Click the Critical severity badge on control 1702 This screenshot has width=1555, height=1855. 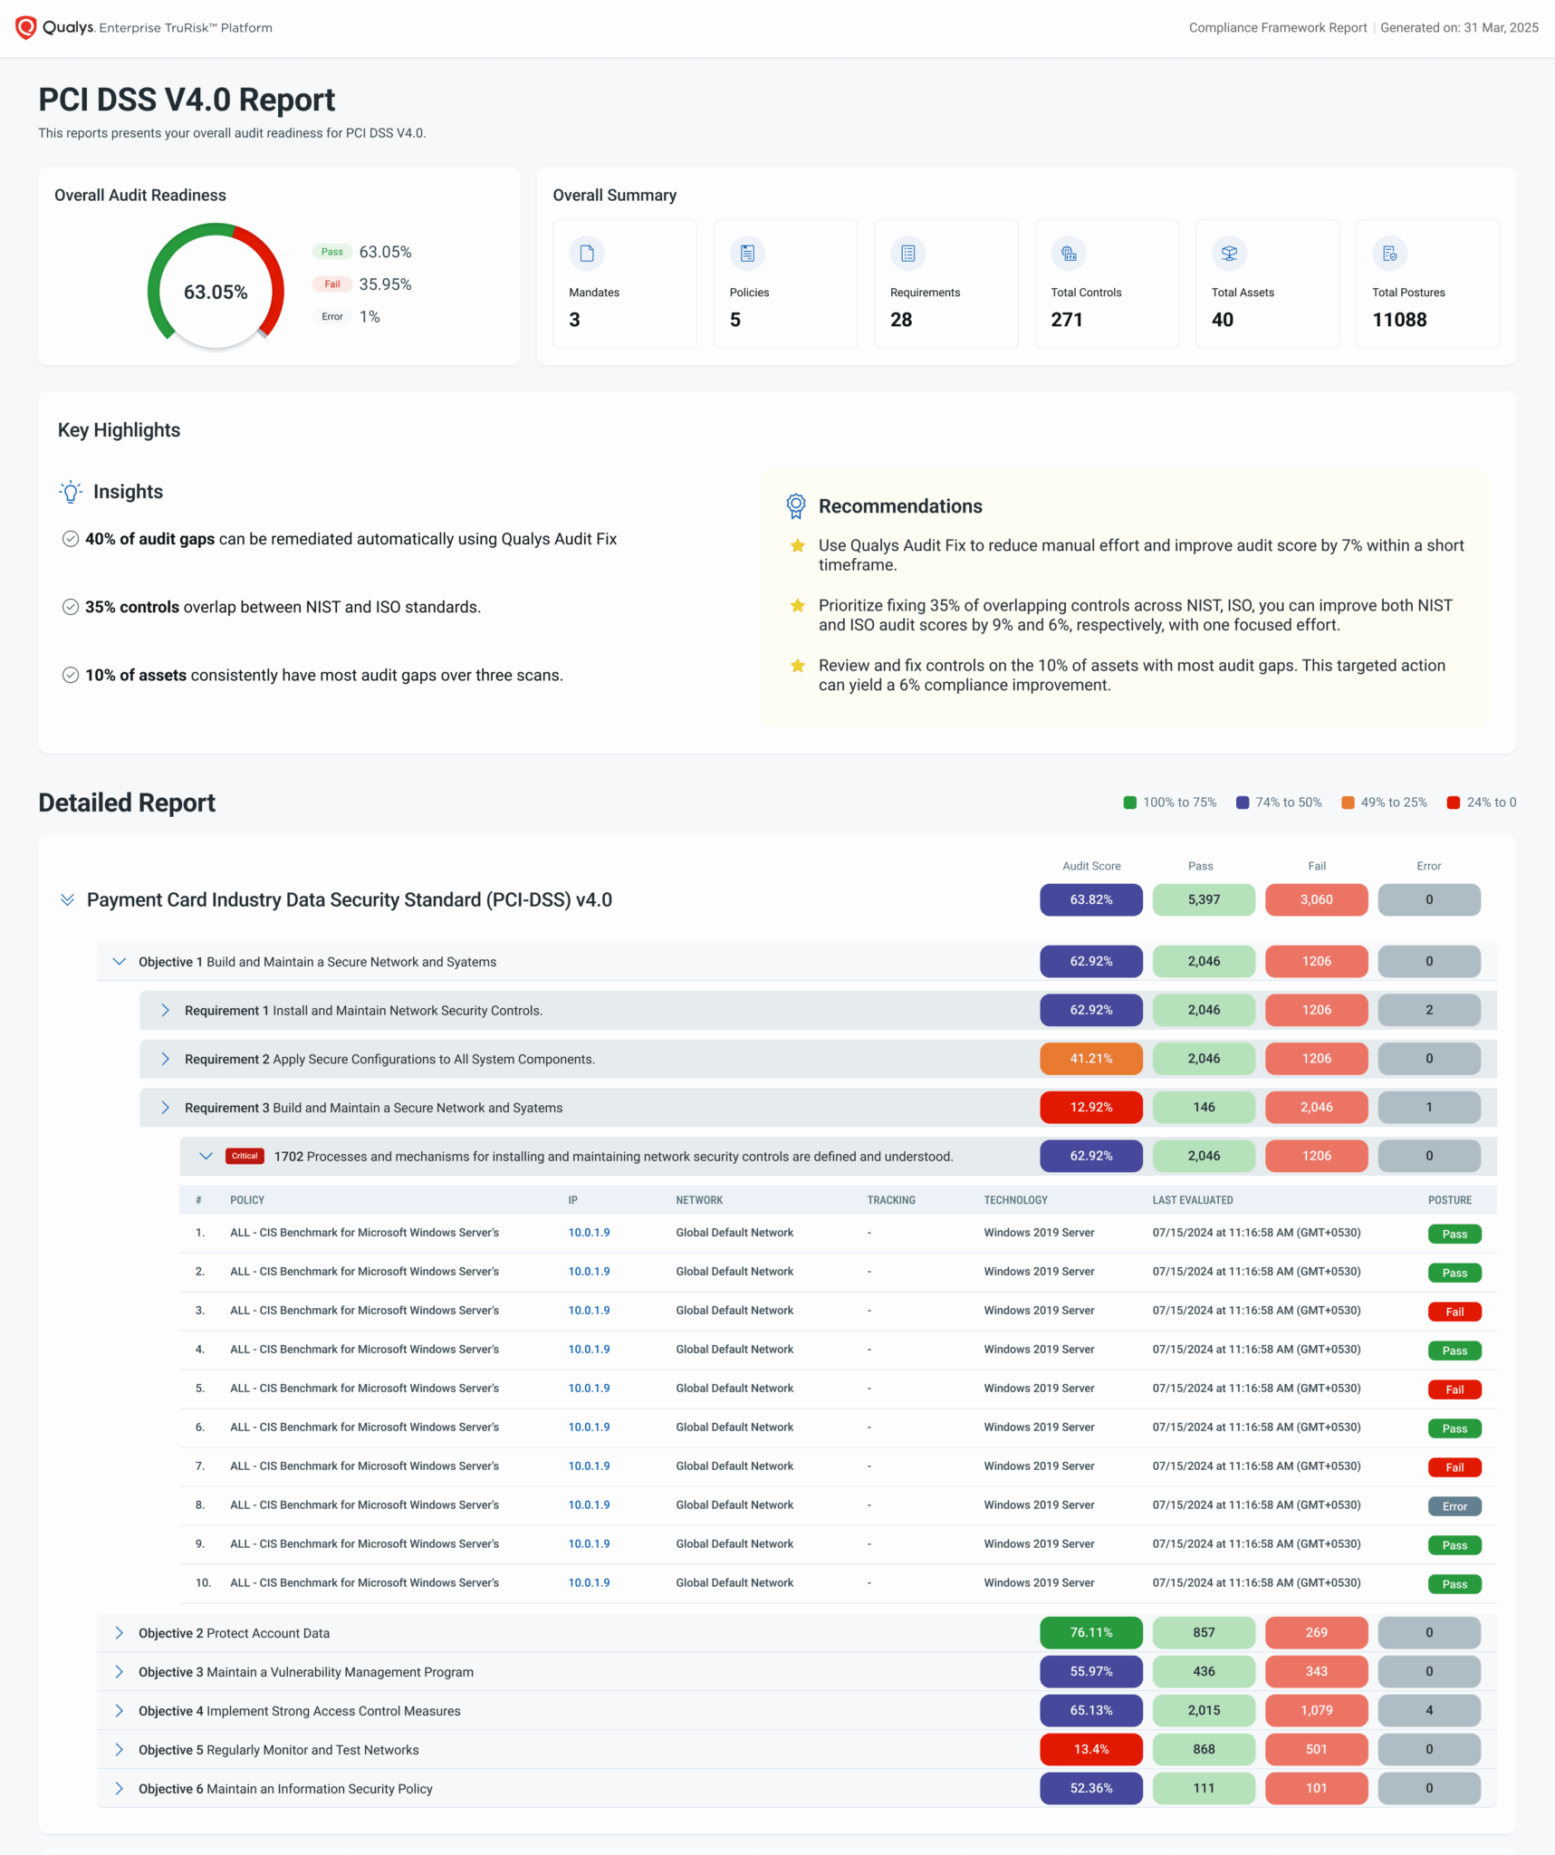(244, 1156)
